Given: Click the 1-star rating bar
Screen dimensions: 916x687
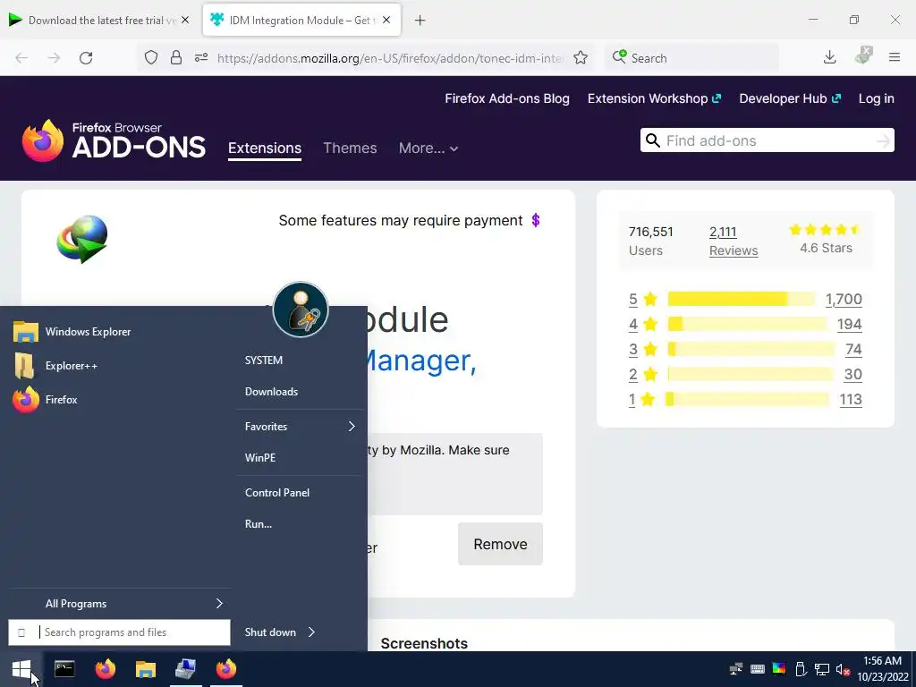Looking at the screenshot, I should pyautogui.click(x=747, y=400).
